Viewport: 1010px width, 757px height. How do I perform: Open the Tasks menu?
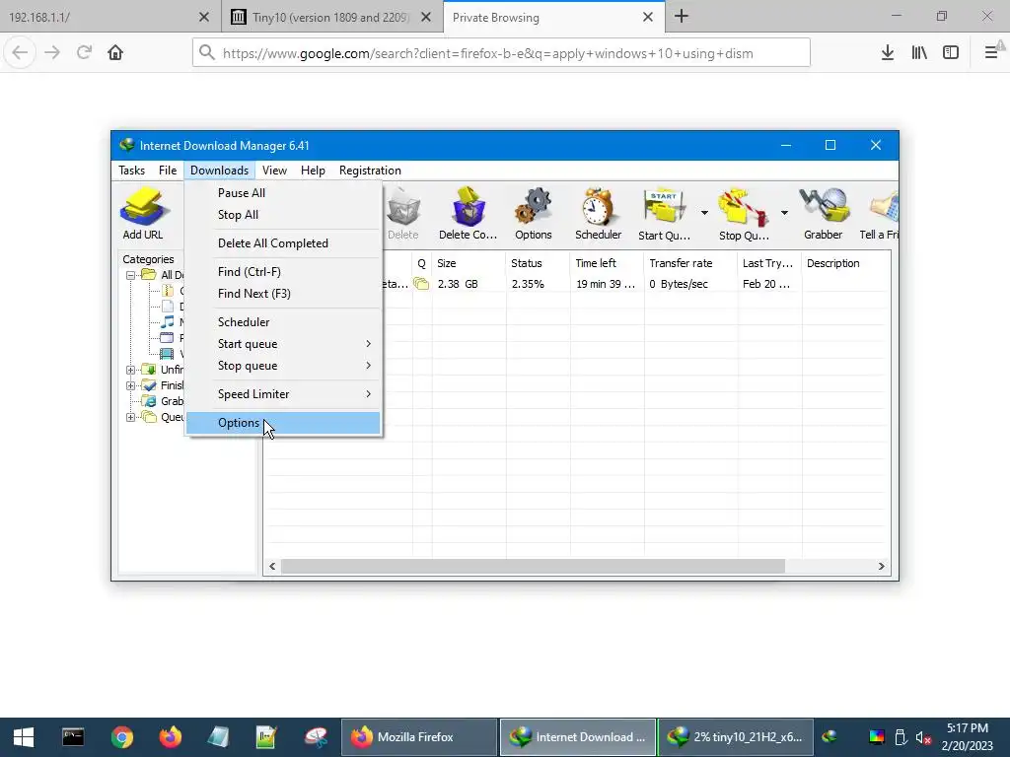131,171
